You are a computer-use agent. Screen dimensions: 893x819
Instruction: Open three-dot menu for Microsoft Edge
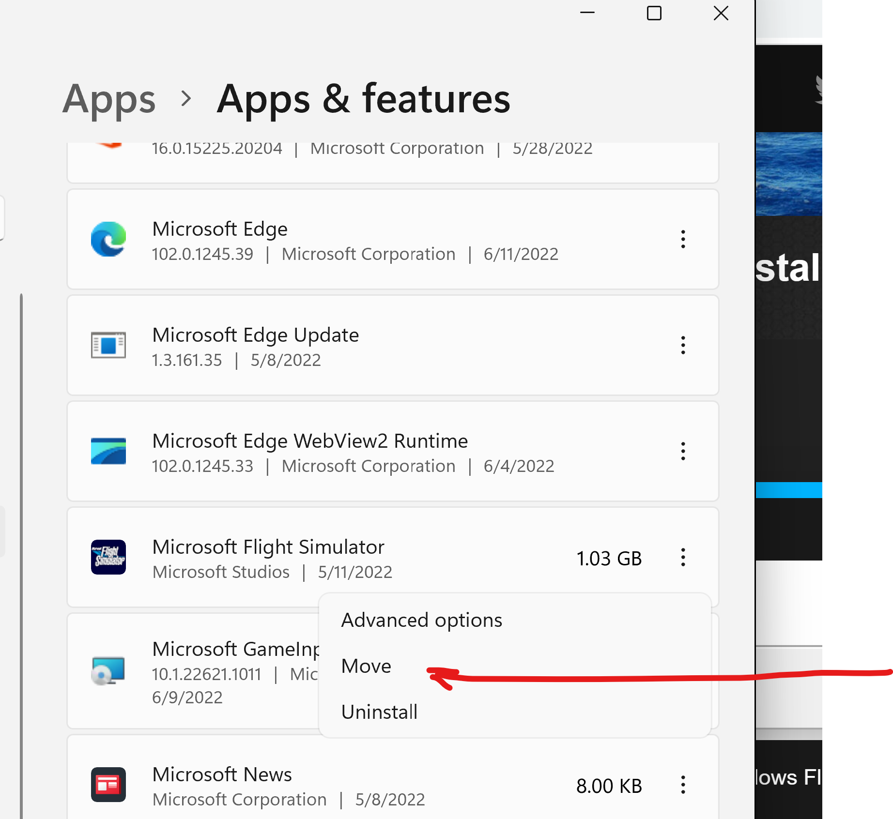pyautogui.click(x=683, y=239)
